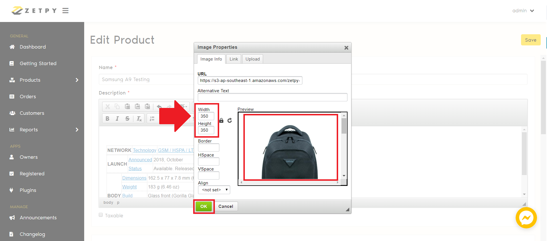Select the body element path
This screenshot has width=547, height=241.
(x=108, y=202)
